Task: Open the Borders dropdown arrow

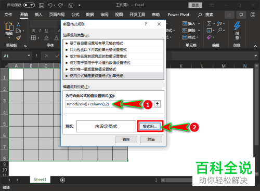Action: [38, 38]
